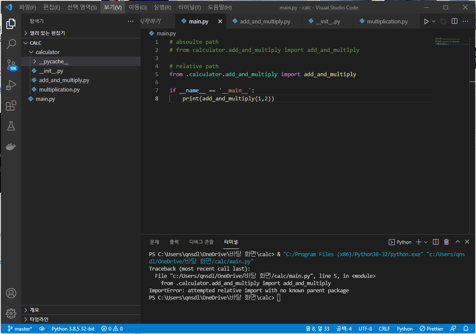Click line 8 column 33 position indicator

(317, 329)
